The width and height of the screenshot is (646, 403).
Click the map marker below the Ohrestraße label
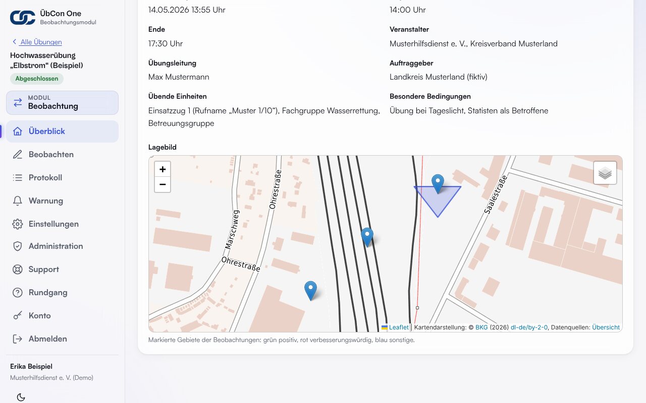[x=310, y=291]
